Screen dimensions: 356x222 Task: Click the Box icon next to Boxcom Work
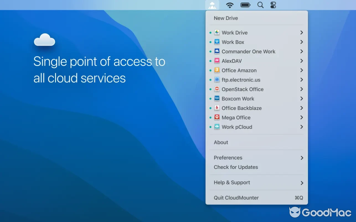tap(217, 99)
